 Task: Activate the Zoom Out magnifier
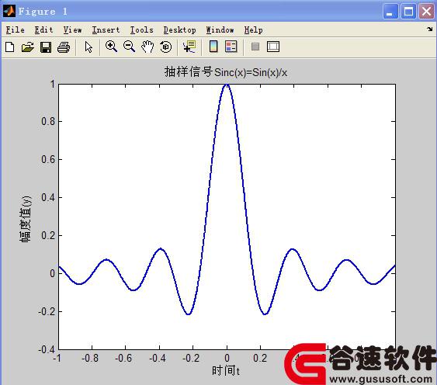click(x=129, y=47)
